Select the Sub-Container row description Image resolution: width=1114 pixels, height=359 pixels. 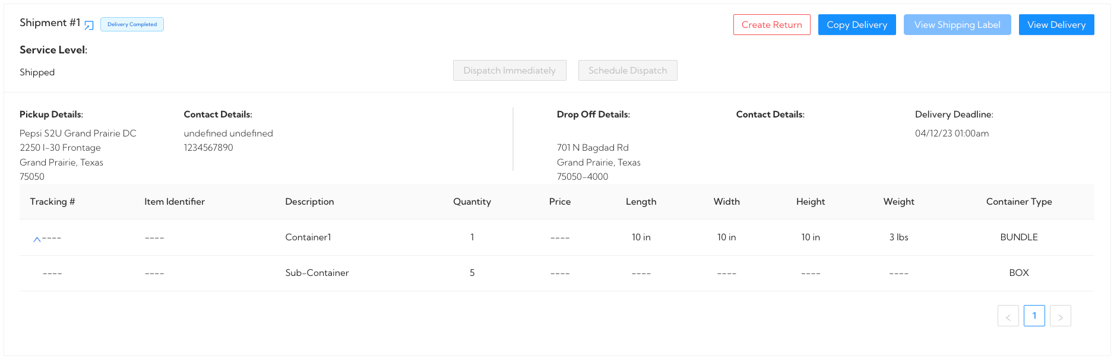(317, 273)
